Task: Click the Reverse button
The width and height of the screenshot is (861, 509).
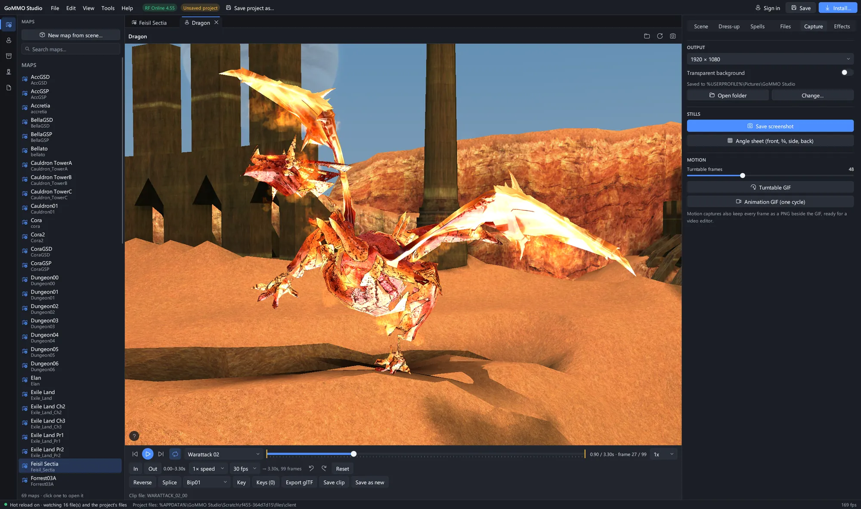Action: click(142, 482)
